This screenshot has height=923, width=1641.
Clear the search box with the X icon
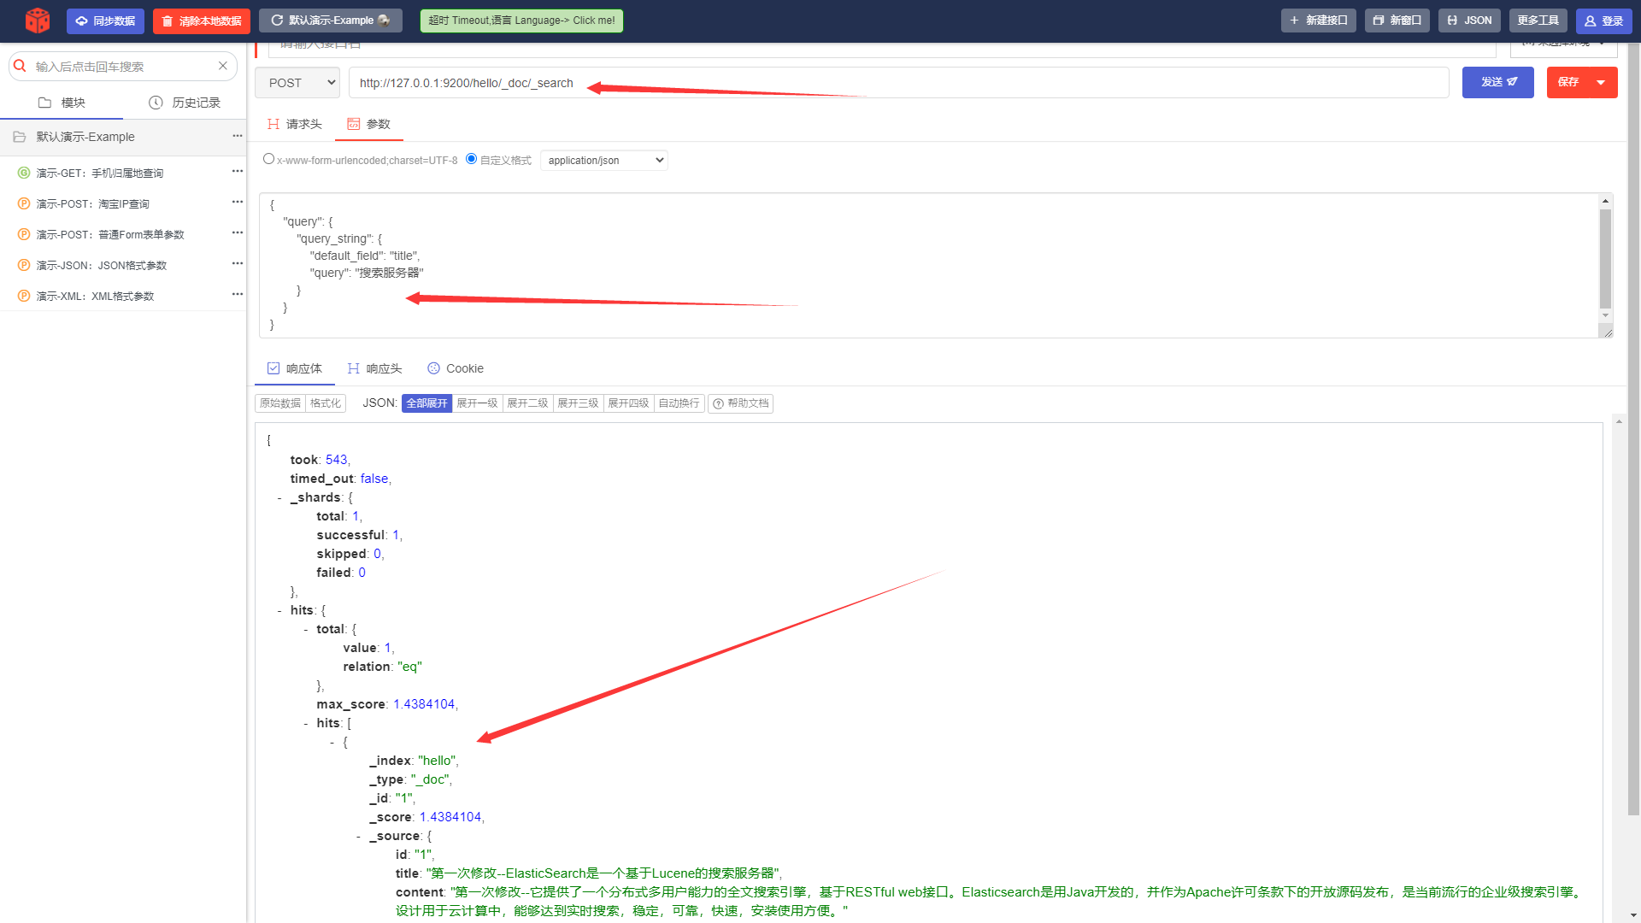point(222,66)
